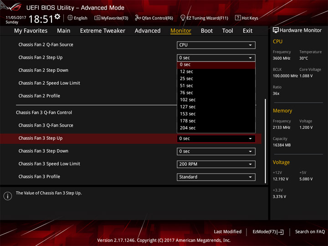Image resolution: width=328 pixels, height=246 pixels.
Task: Open MyFavorite(F3) list icon
Action: point(97,18)
